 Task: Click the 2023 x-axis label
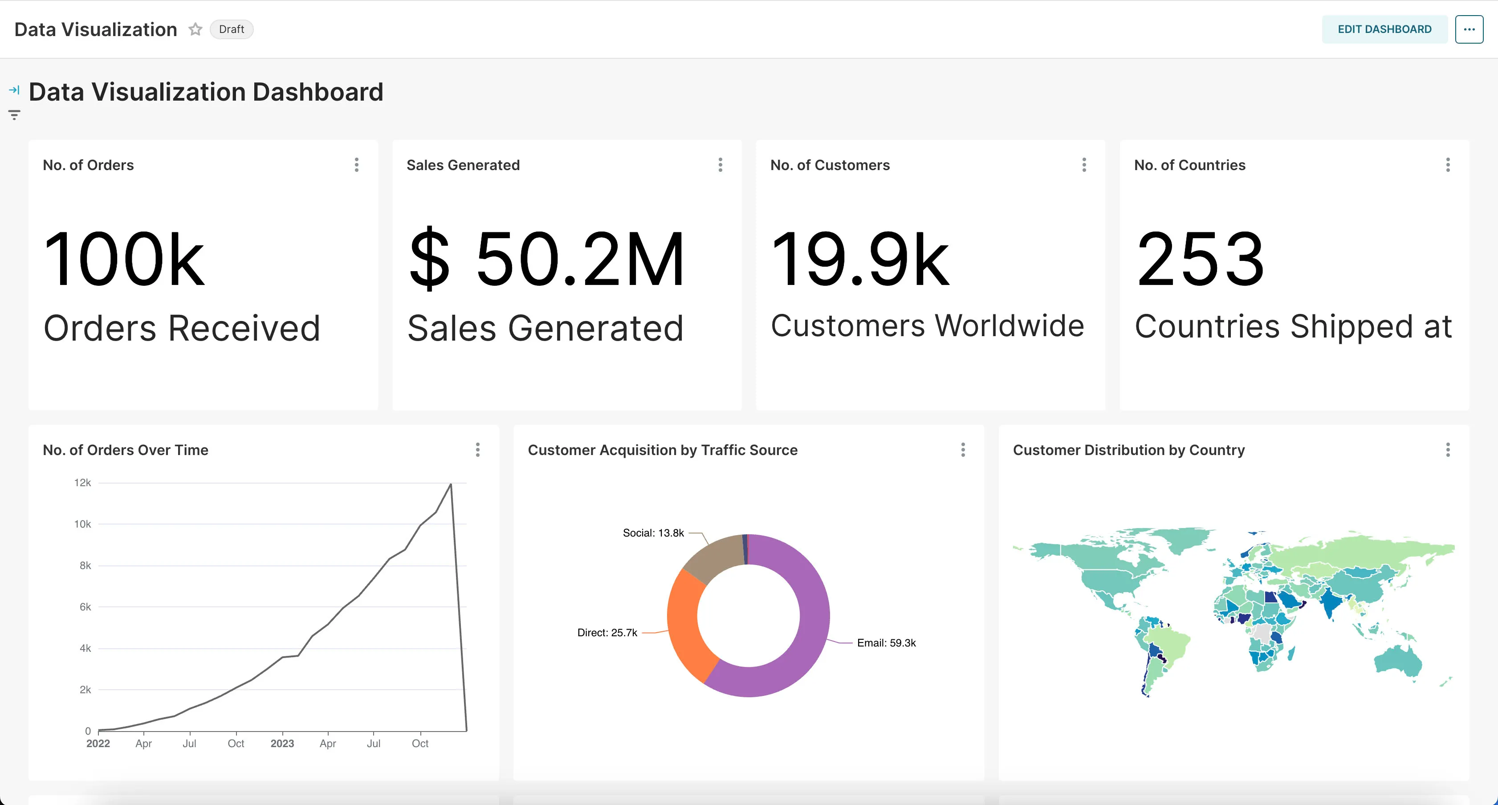282,744
